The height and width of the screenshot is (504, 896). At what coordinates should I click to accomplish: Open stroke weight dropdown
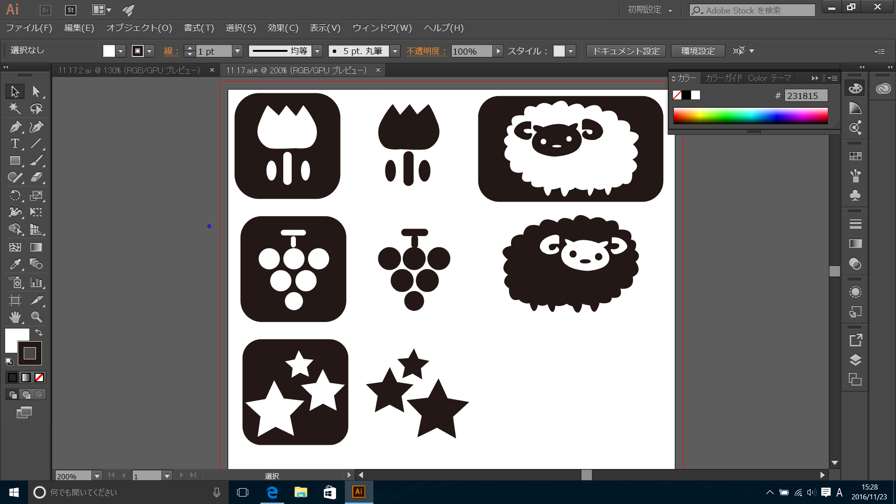click(238, 51)
